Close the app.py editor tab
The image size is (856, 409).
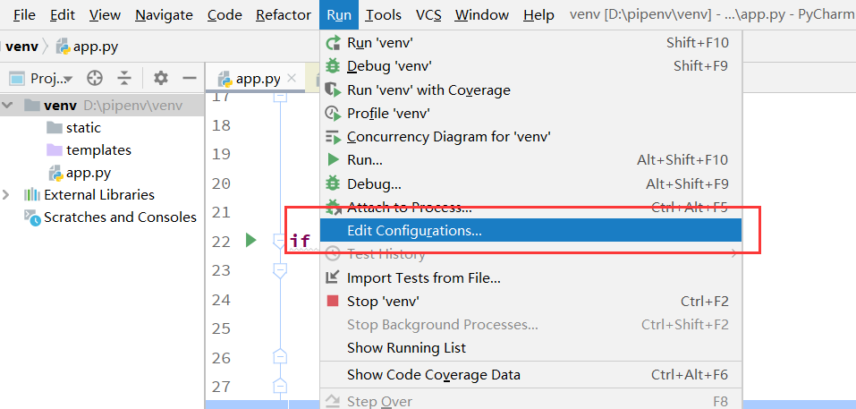tap(291, 79)
